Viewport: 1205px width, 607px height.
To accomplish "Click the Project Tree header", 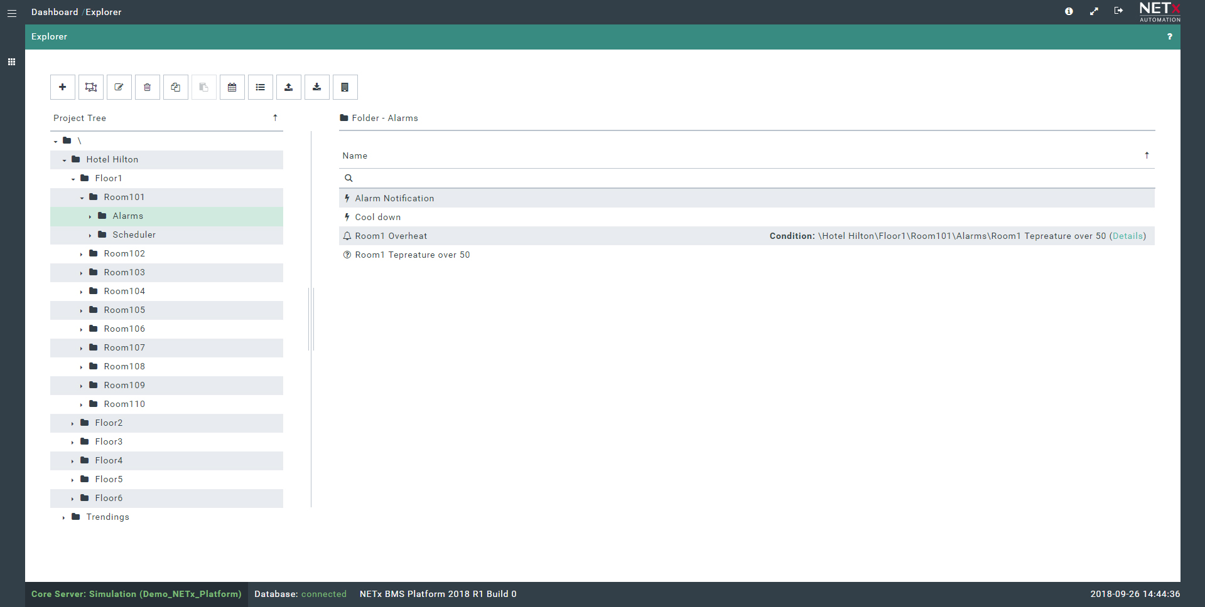I will click(80, 118).
